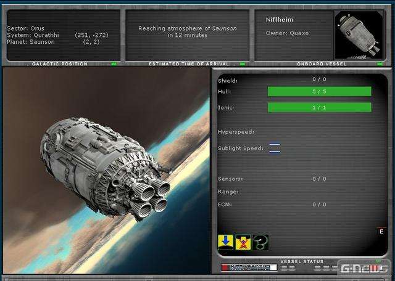Click the vessel name Niflheim
This screenshot has width=395, height=281.
(280, 20)
